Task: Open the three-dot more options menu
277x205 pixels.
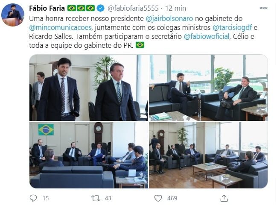Action: [x=263, y=8]
